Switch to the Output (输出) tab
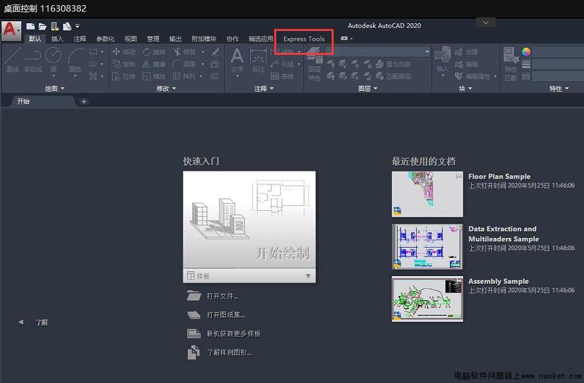The height and width of the screenshot is (383, 584). pos(175,39)
